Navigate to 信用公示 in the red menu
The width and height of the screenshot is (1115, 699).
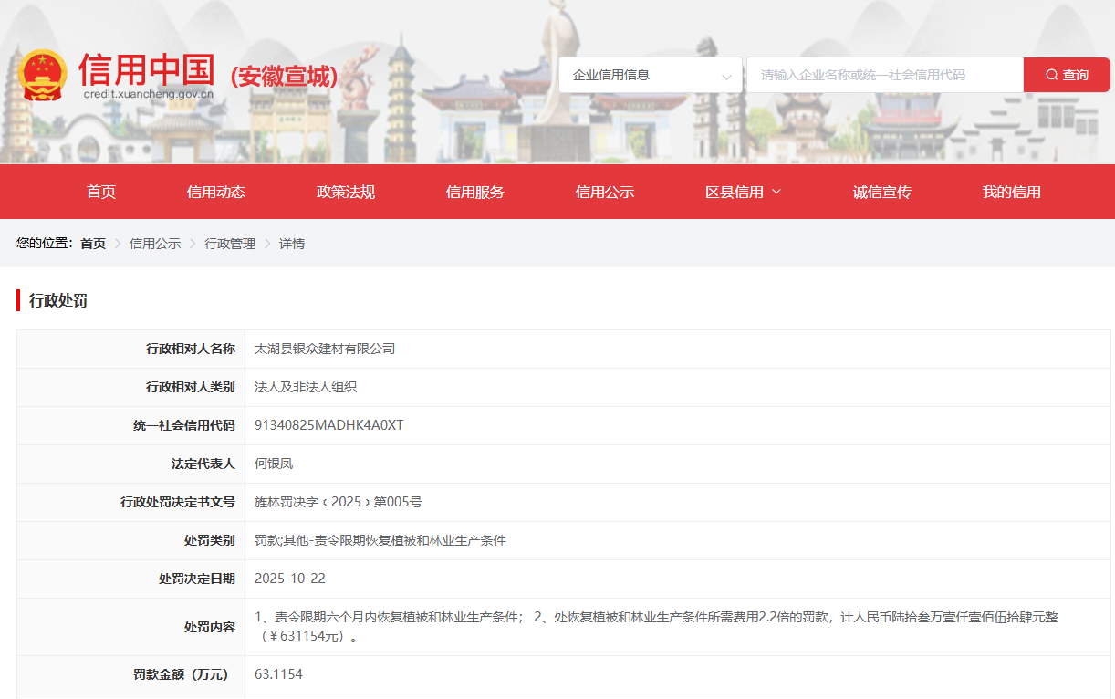605,192
